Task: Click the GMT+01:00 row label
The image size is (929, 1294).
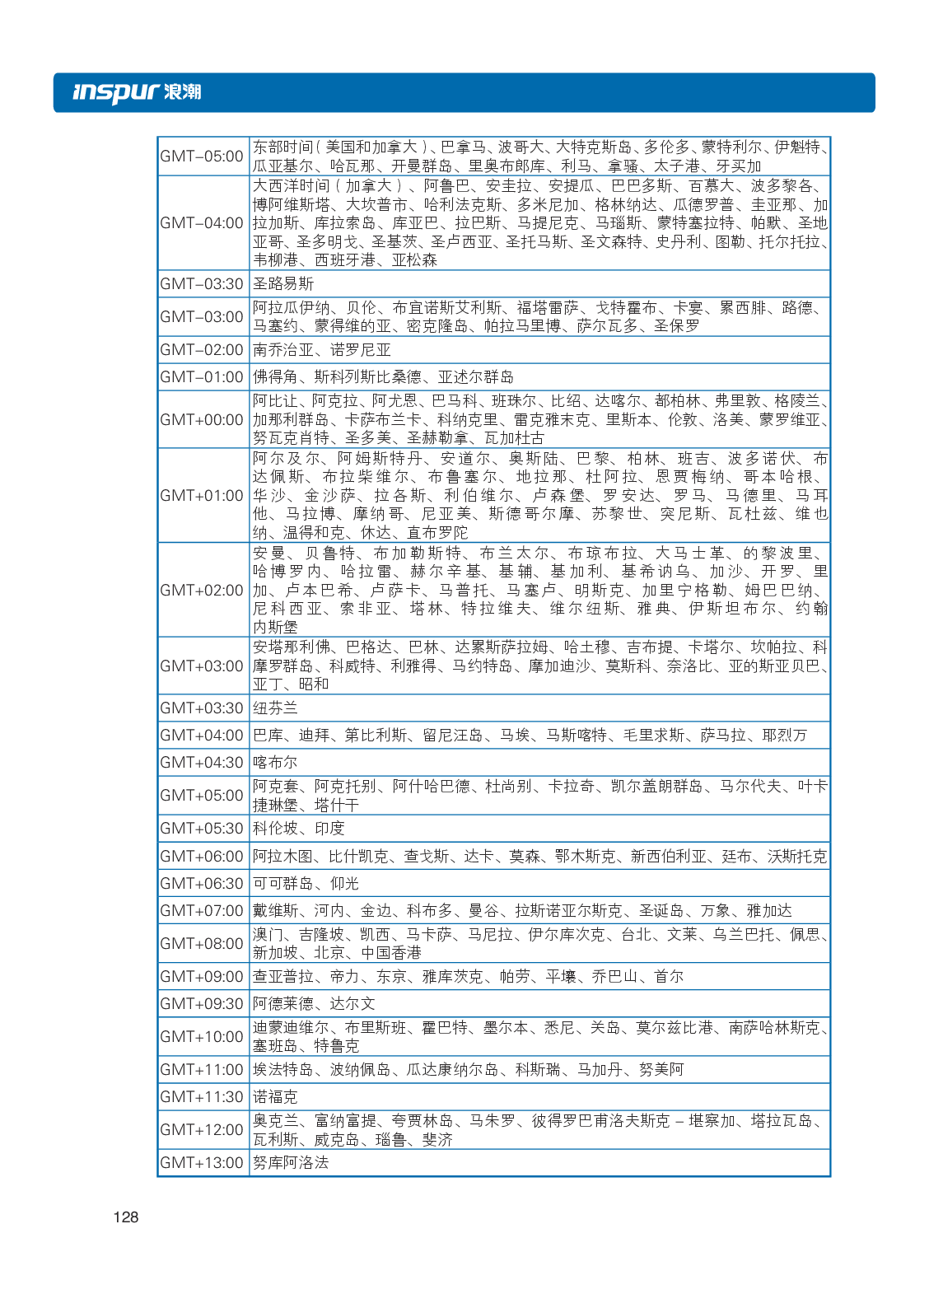Action: pos(203,495)
